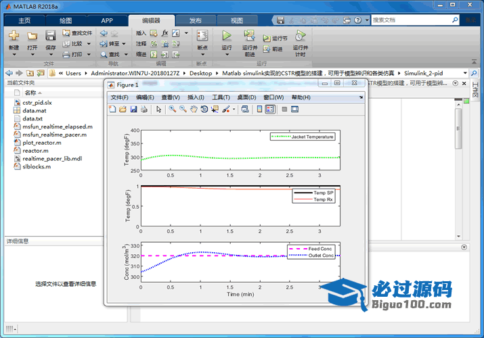Expand the 转至 dropdown arrow

124,44
